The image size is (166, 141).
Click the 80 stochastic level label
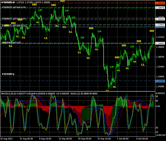(x=157, y=101)
